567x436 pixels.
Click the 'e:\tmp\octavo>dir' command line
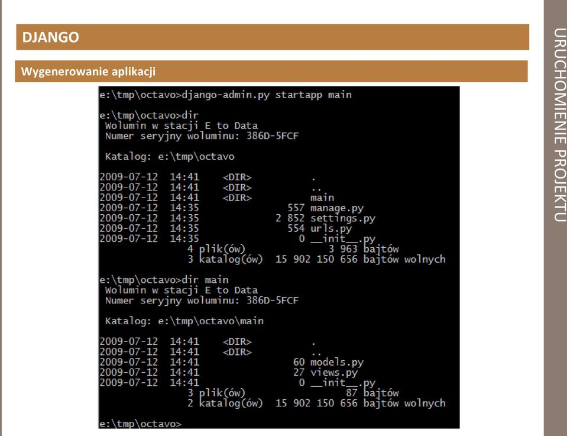coord(149,115)
